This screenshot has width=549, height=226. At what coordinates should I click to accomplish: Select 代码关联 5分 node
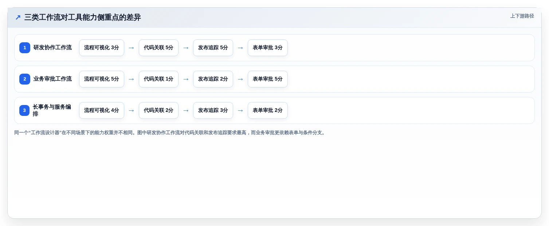158,48
